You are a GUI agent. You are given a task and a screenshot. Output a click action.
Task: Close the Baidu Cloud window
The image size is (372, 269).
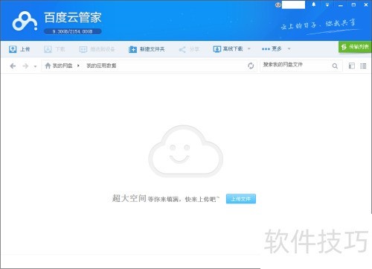[x=366, y=4]
